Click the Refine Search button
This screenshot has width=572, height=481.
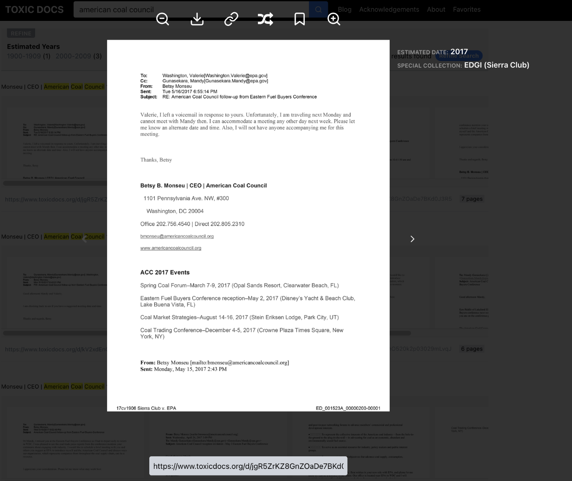pyautogui.click(x=459, y=56)
